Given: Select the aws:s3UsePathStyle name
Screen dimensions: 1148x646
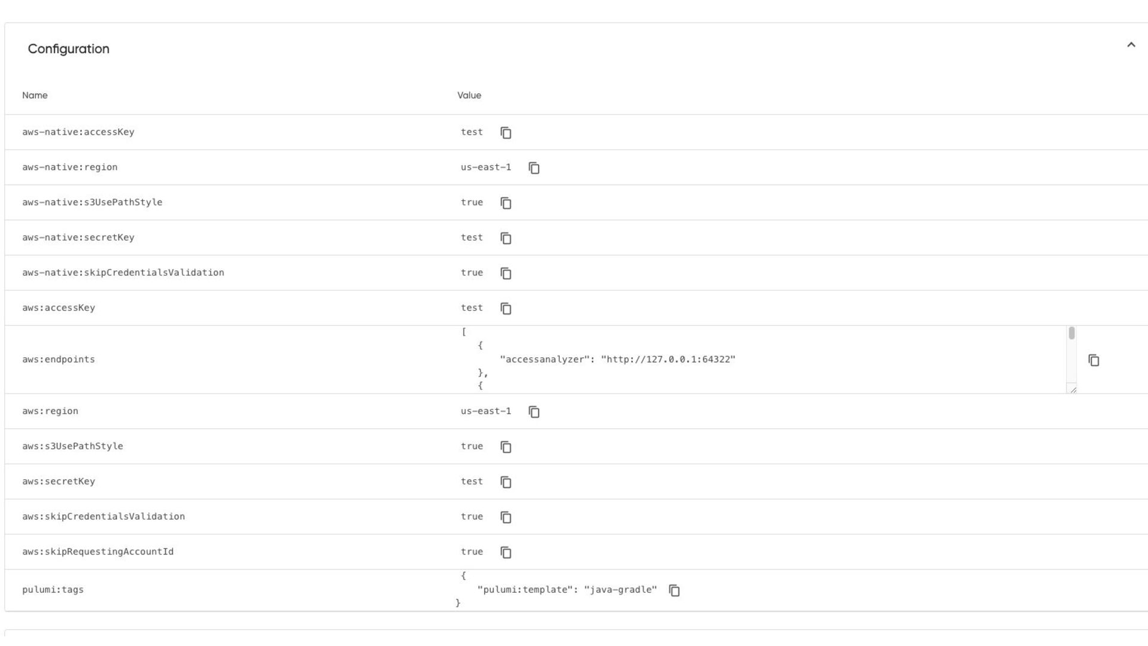Looking at the screenshot, I should pyautogui.click(x=72, y=446).
